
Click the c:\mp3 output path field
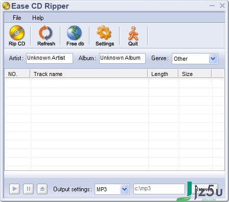click(159, 189)
